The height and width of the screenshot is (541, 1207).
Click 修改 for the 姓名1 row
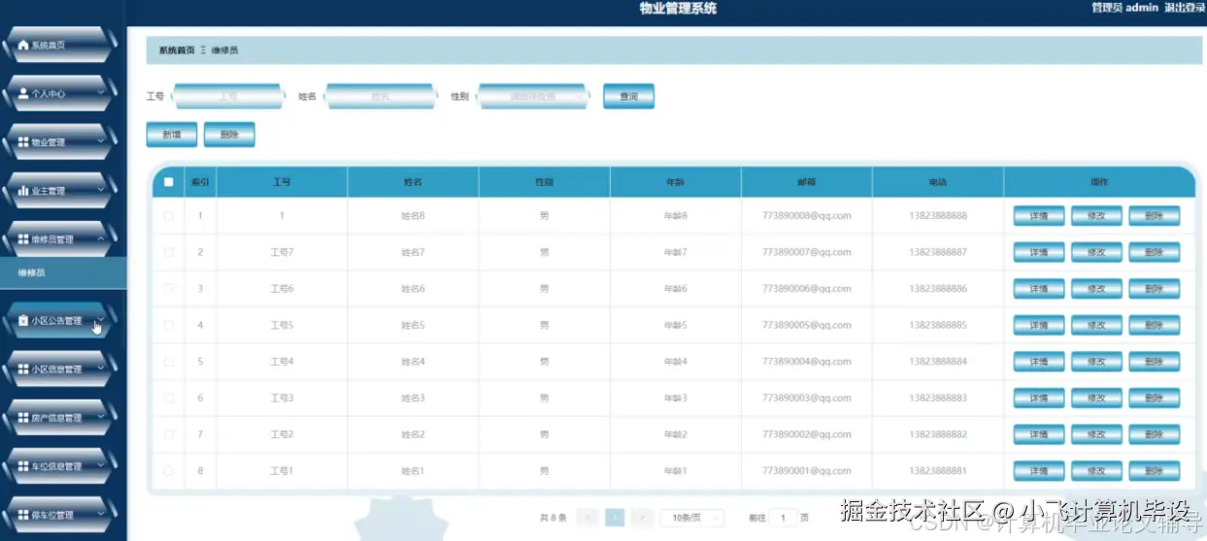(1096, 471)
